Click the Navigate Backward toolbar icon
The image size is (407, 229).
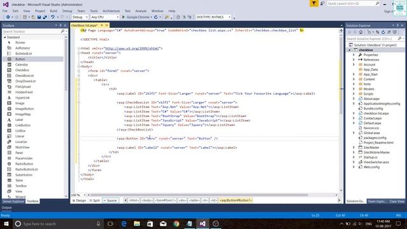pos(8,17)
